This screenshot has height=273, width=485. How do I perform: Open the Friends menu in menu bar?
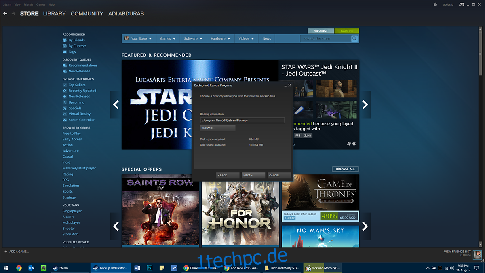tap(28, 4)
